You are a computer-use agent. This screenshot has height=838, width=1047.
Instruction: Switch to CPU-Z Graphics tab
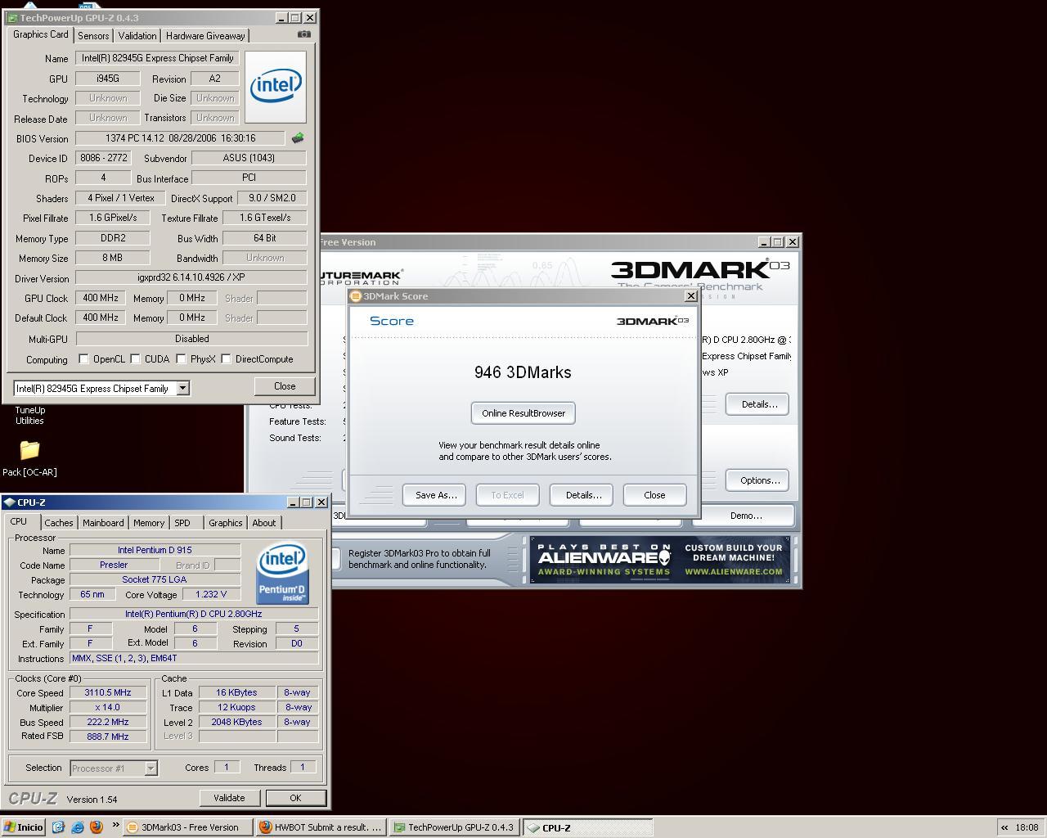[225, 523]
